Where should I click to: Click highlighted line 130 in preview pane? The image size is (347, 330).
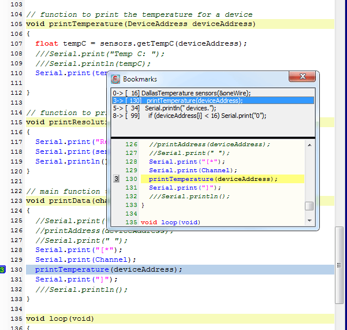tap(222, 179)
